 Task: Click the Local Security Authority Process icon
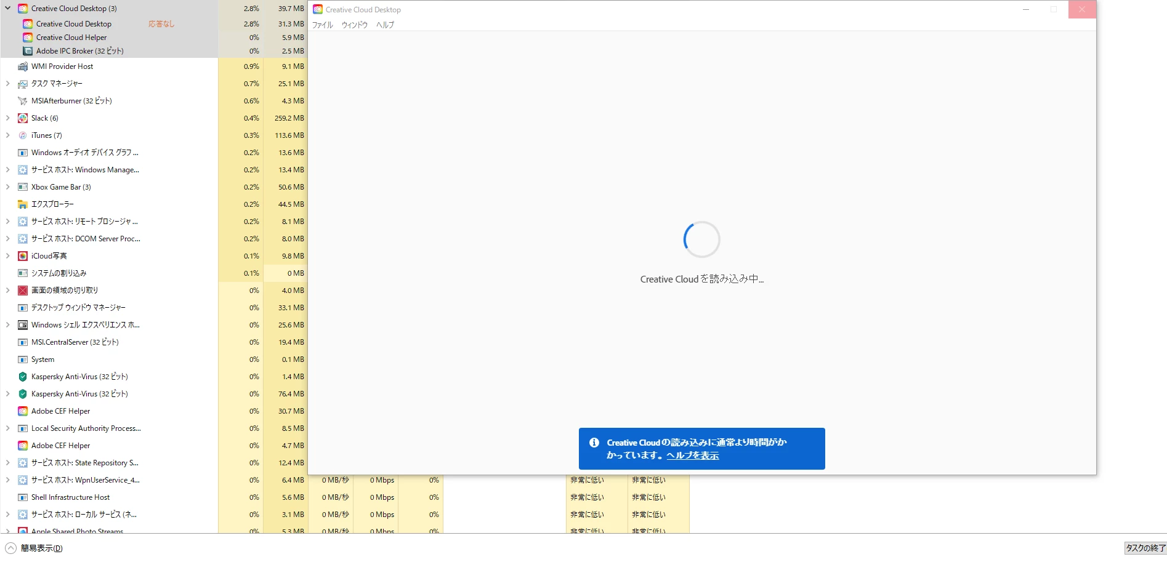23,428
